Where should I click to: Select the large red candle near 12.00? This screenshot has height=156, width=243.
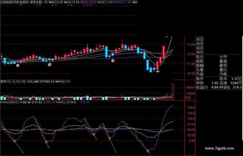point(164,52)
